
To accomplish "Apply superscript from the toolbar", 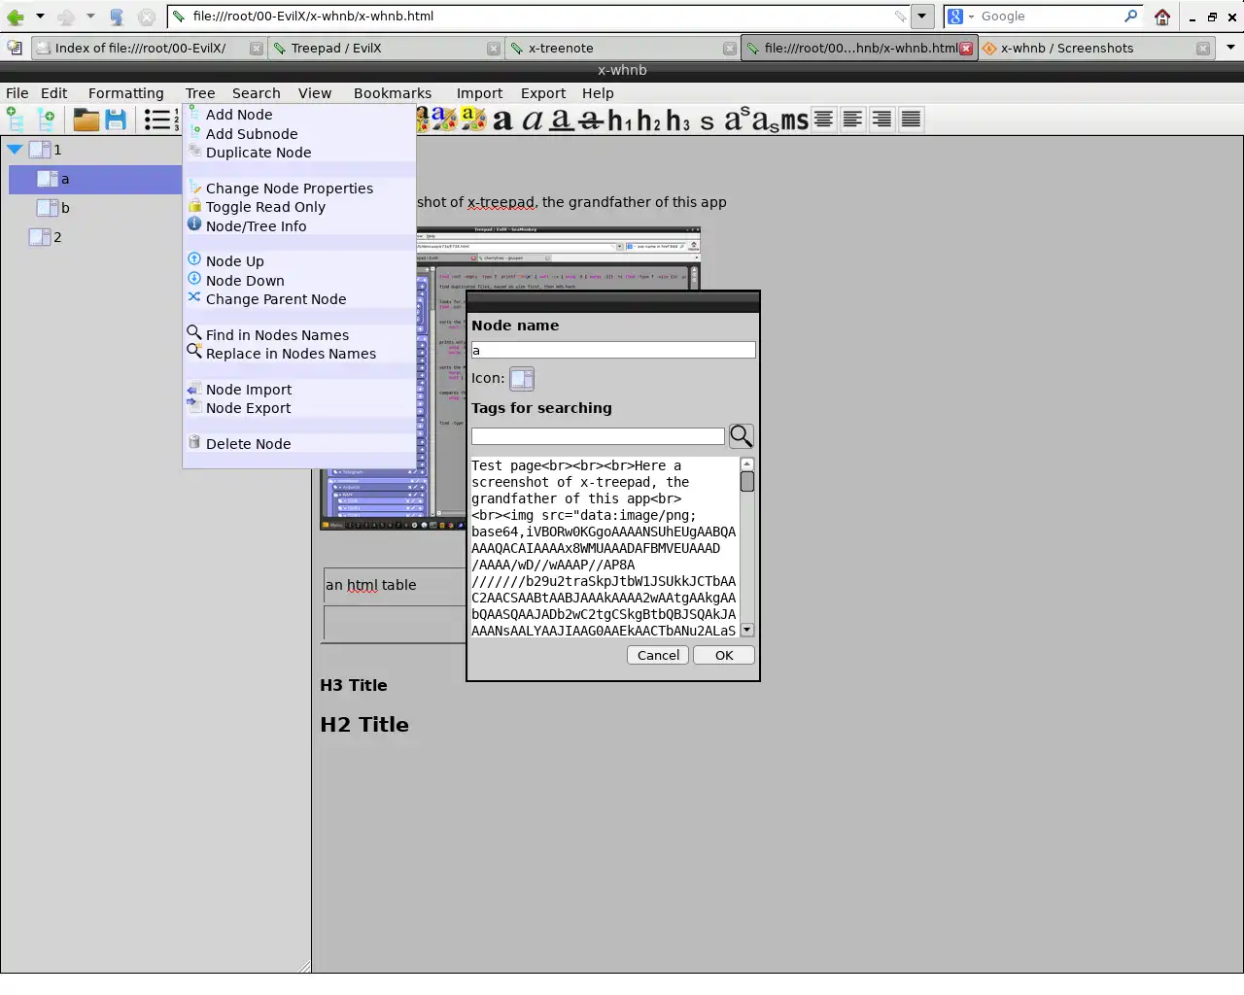I will pos(737,118).
